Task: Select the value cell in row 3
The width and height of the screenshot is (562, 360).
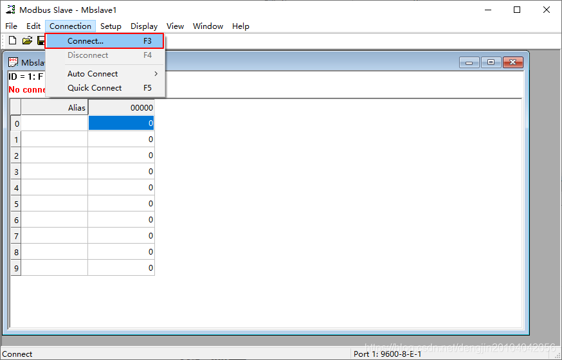Action: [121, 171]
